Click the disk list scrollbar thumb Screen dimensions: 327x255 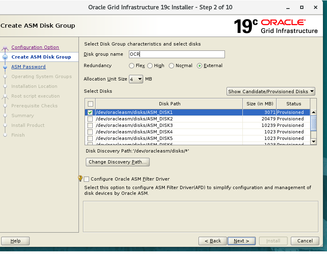tap(314, 123)
